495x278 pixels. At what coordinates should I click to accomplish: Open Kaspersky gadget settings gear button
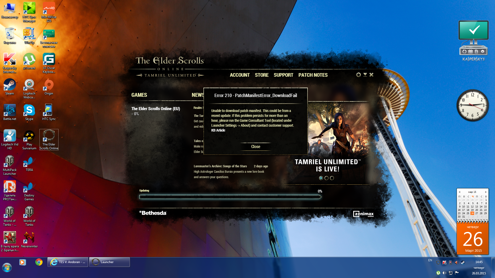482,51
